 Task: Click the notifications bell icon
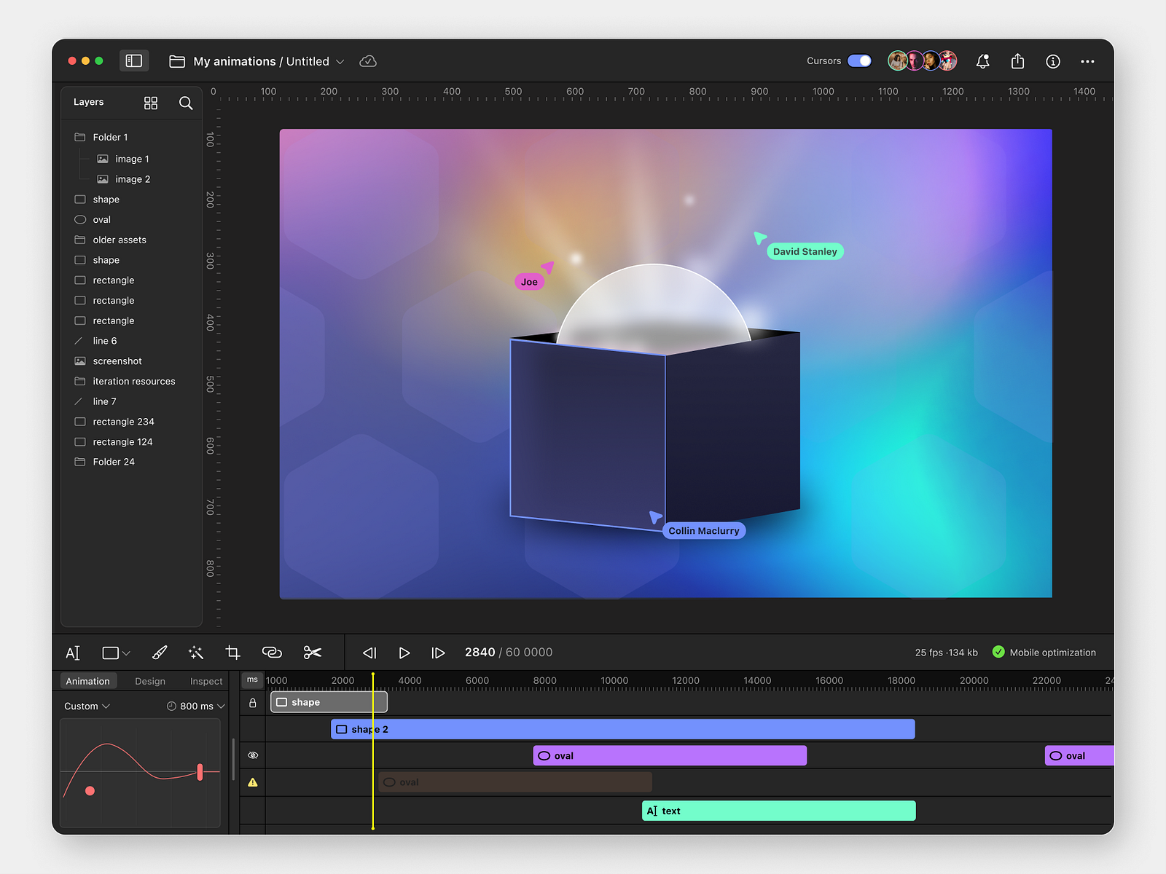(x=982, y=61)
